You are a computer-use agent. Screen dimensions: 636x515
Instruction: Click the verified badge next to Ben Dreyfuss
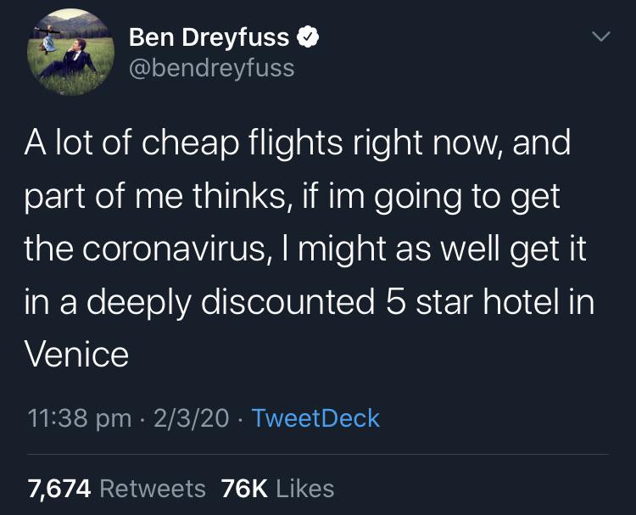[x=308, y=37]
